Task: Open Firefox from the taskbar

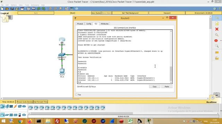Action: pos(30,121)
